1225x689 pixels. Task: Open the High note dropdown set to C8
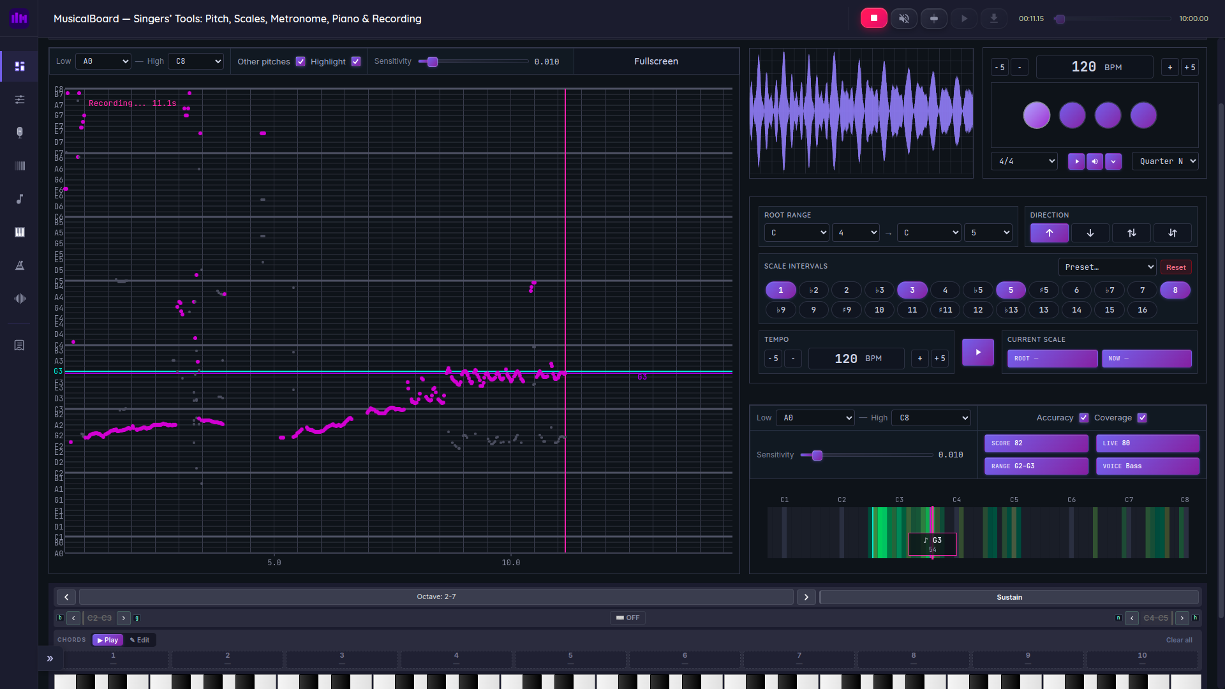pyautogui.click(x=196, y=61)
